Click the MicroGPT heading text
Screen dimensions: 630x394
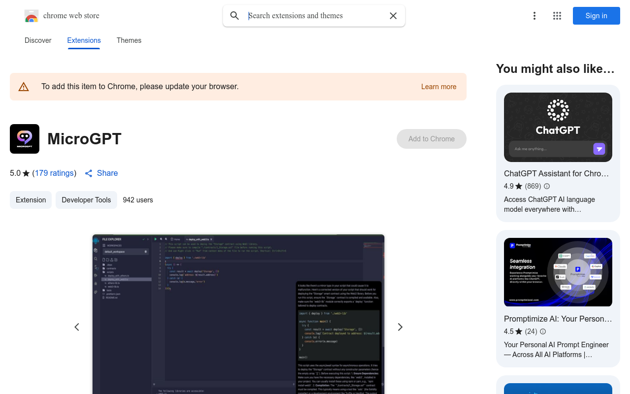(x=84, y=139)
